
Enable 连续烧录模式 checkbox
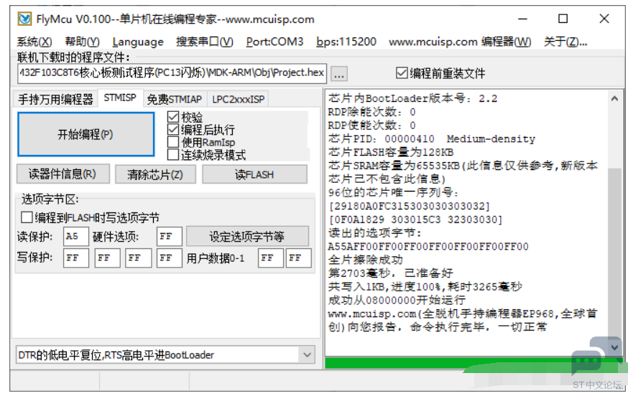point(173,154)
